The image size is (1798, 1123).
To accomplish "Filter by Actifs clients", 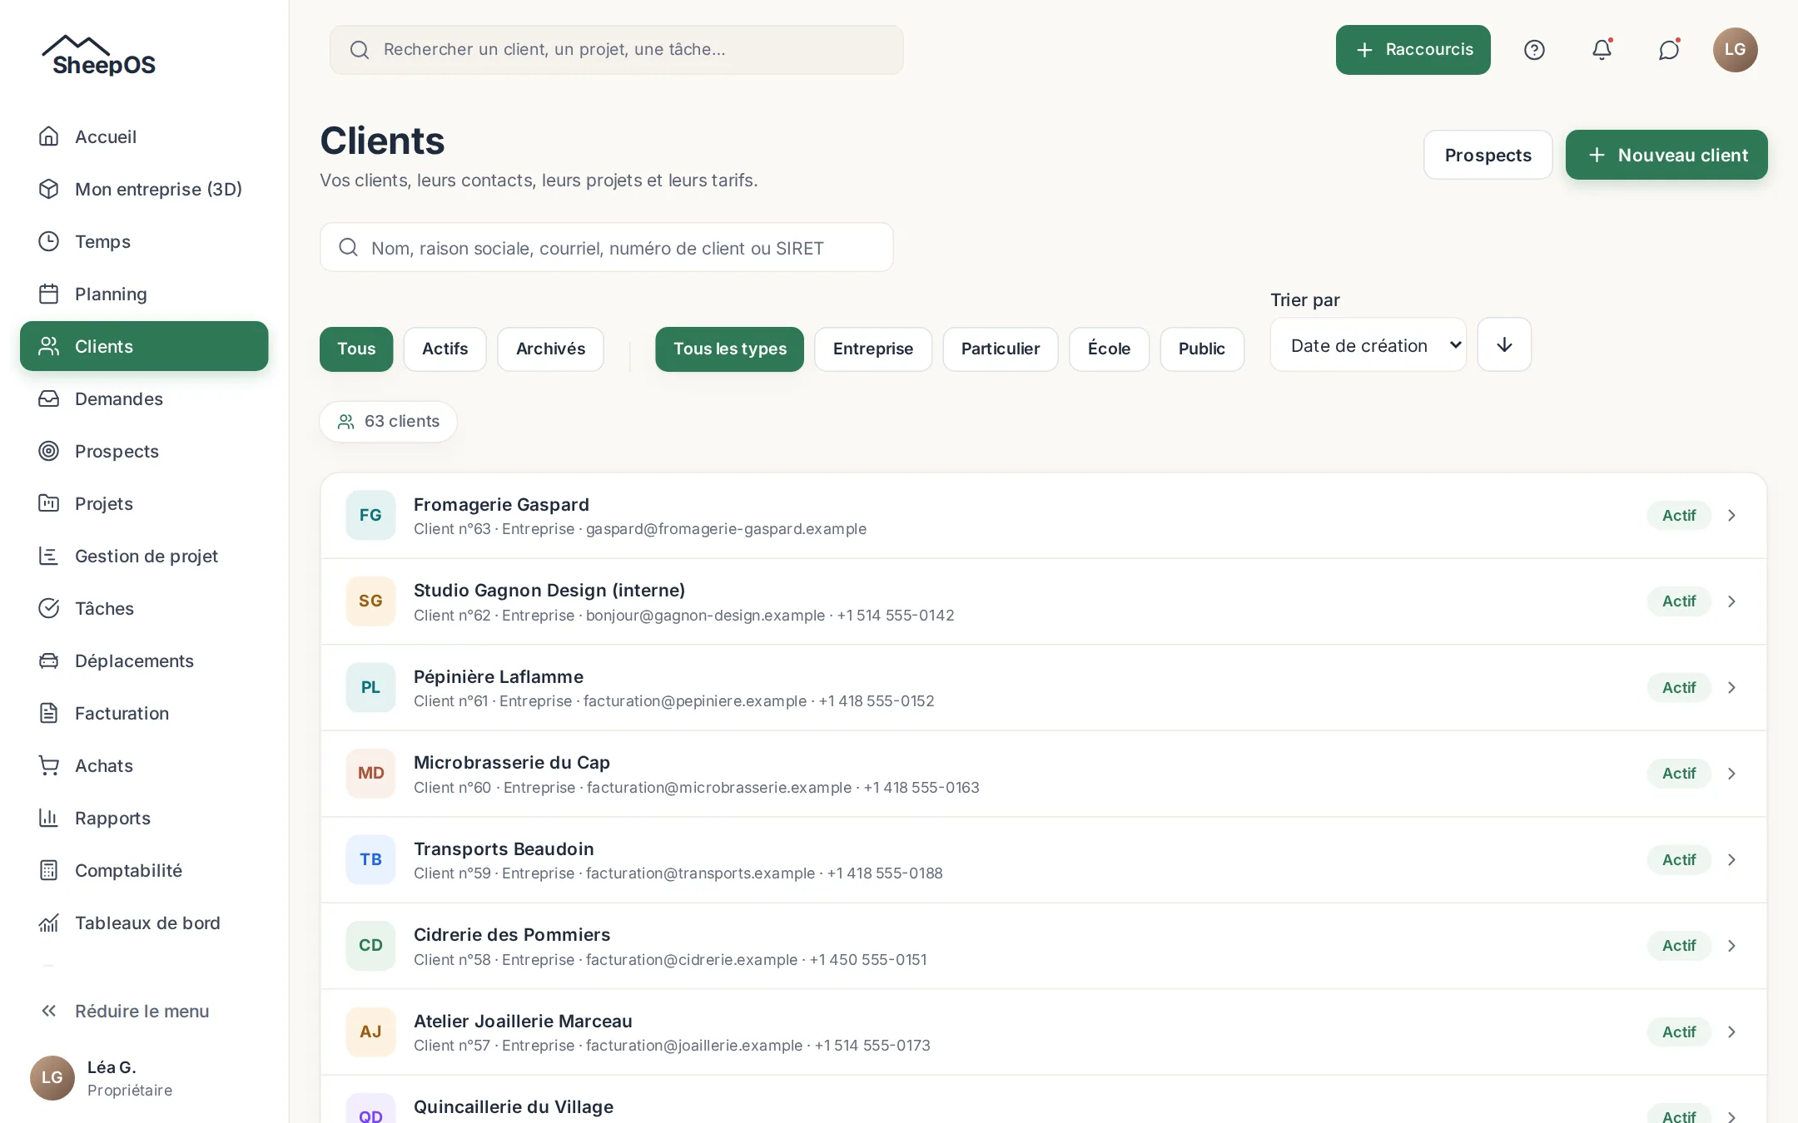I will coord(445,349).
